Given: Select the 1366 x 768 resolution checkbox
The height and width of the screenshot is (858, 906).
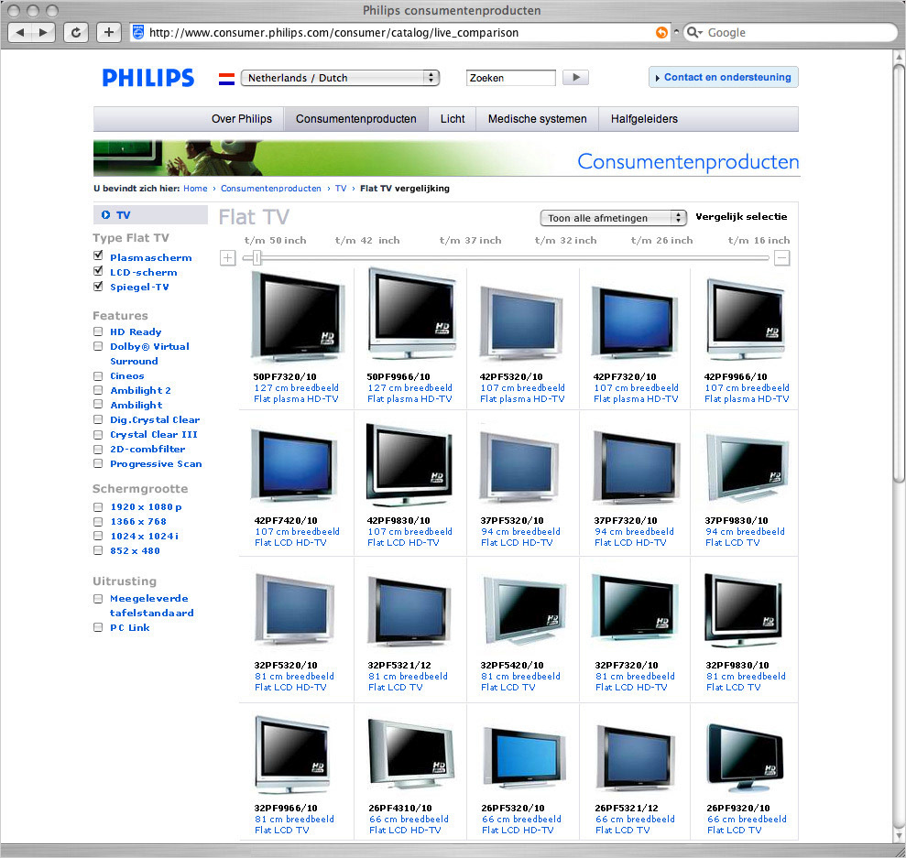Looking at the screenshot, I should pyautogui.click(x=98, y=521).
